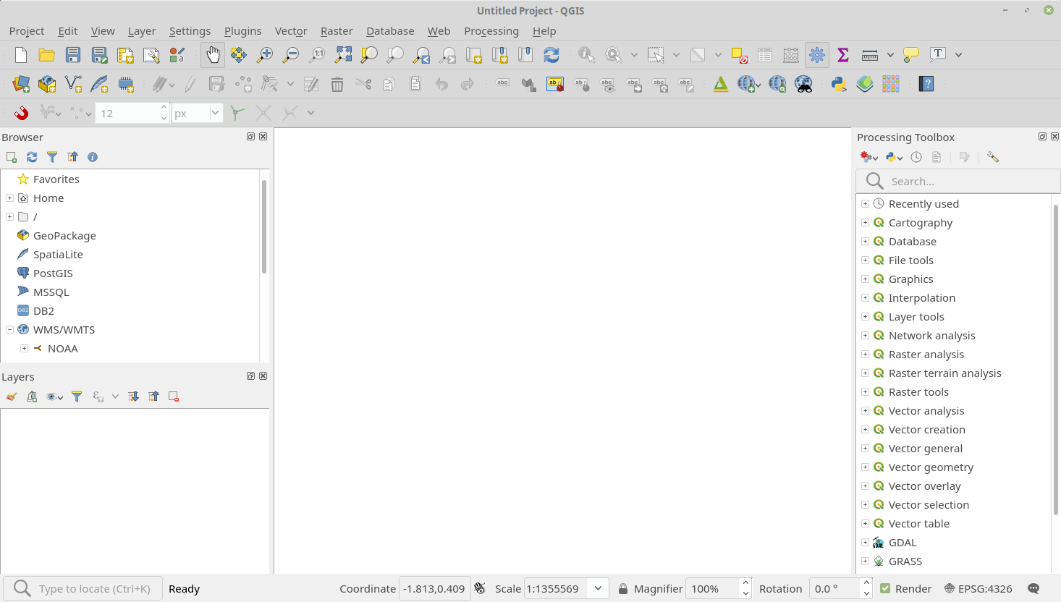Open the Raster menu
The image size is (1061, 602).
click(337, 31)
